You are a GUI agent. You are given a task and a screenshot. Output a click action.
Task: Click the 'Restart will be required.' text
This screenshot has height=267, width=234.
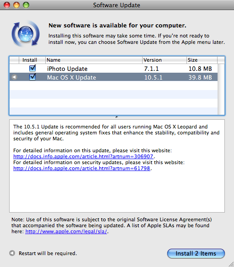[x=48, y=253]
